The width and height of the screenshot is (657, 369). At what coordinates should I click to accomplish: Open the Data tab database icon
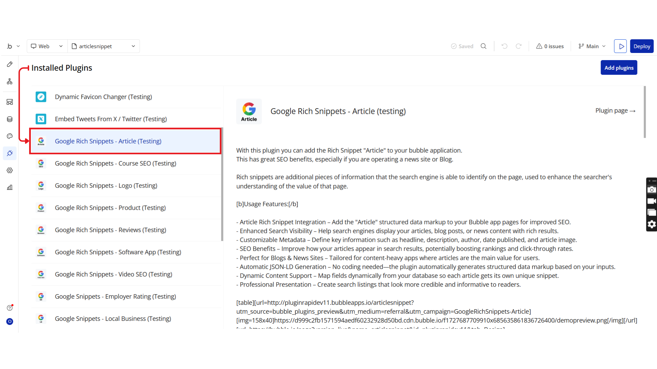pos(10,119)
